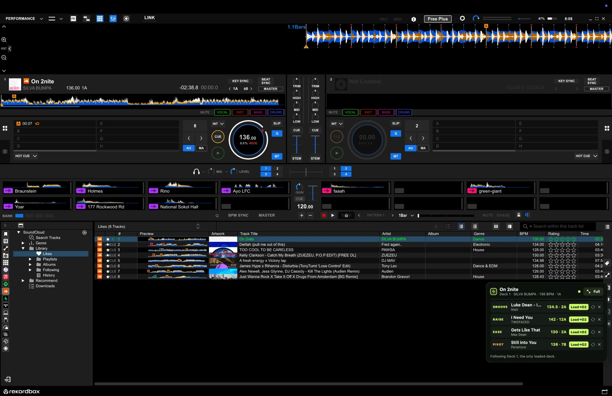Load Still into You to deck 2
The width and height of the screenshot is (612, 396).
pyautogui.click(x=579, y=345)
